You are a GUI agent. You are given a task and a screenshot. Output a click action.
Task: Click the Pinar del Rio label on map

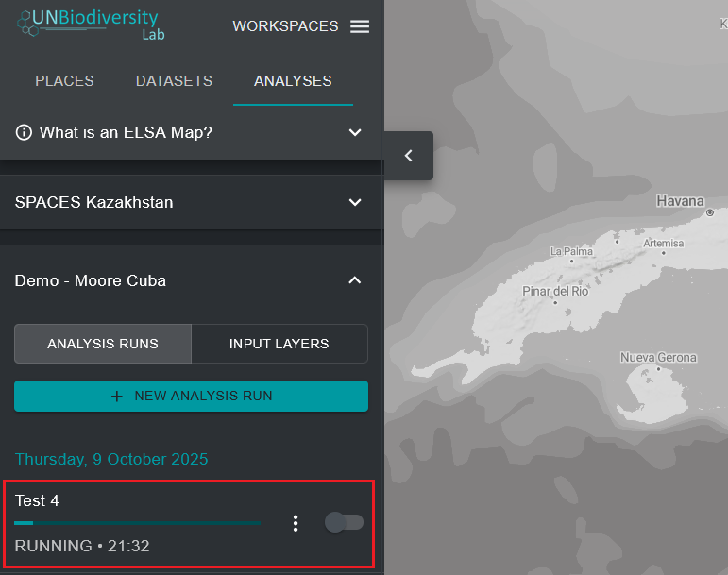(x=557, y=291)
